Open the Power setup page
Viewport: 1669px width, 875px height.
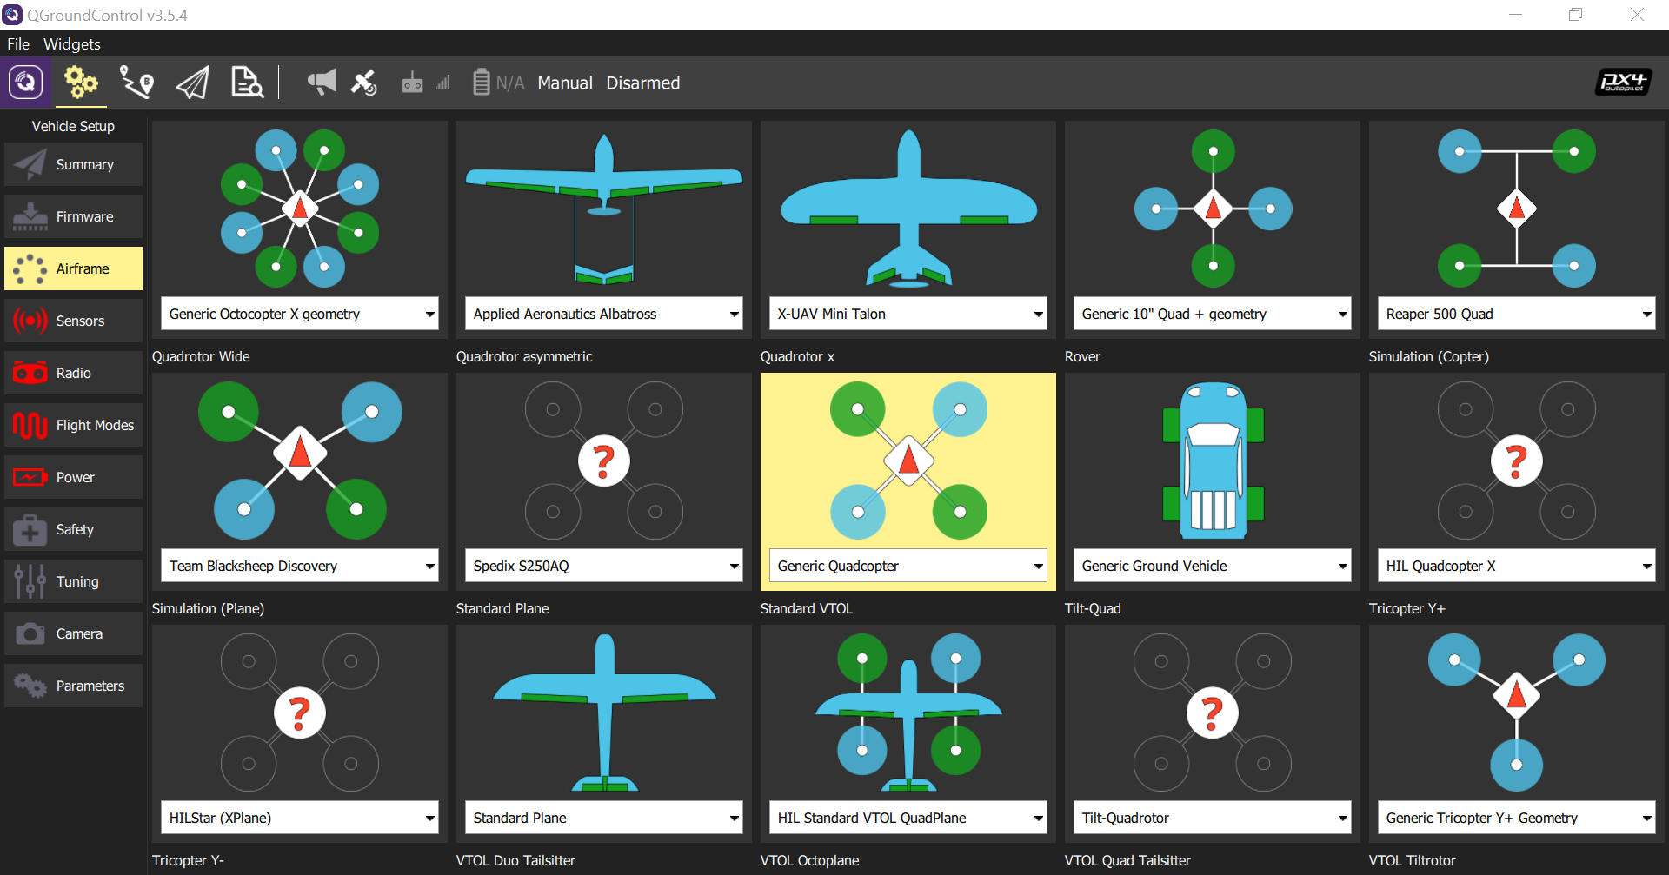(73, 477)
